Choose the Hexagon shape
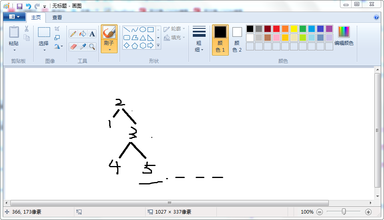The width and height of the screenshot is (384, 220). pyautogui.click(x=143, y=46)
